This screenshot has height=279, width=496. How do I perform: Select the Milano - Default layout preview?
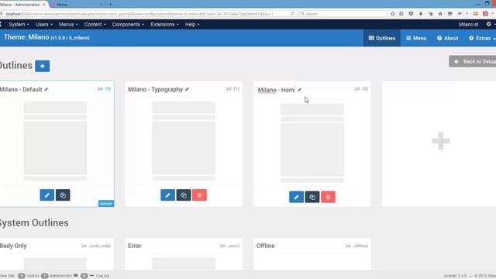[x=55, y=141]
